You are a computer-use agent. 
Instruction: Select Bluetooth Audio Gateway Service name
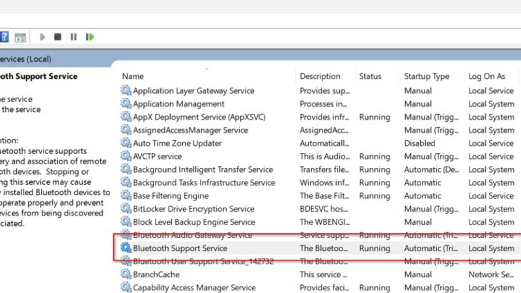[193, 235]
